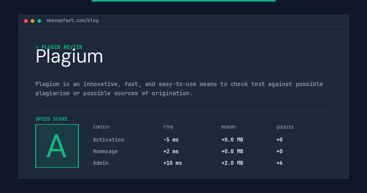Select the Activation row label

pyautogui.click(x=109, y=140)
